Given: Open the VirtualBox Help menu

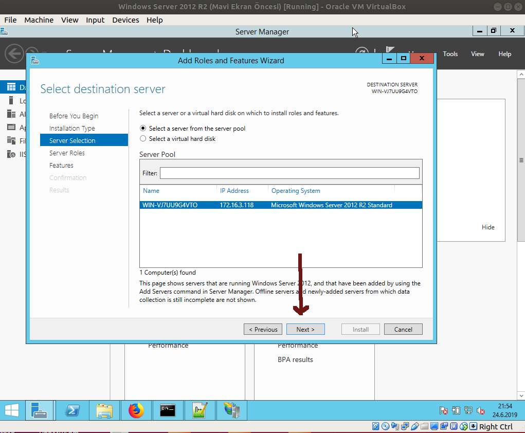Looking at the screenshot, I should point(154,20).
